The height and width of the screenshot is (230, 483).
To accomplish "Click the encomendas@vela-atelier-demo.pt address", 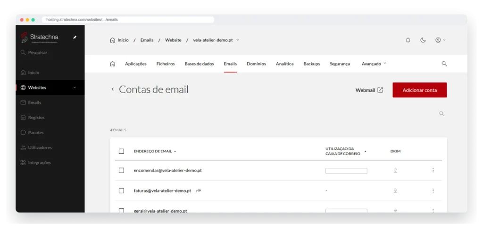I will point(167,170).
